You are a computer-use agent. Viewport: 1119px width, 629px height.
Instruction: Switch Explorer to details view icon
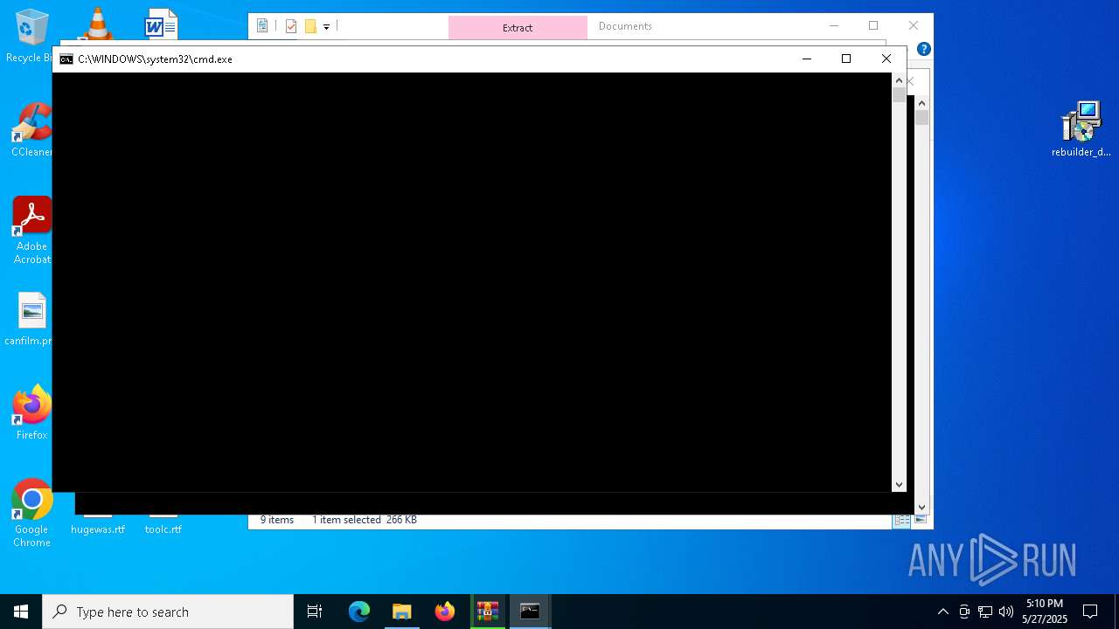[x=901, y=520]
